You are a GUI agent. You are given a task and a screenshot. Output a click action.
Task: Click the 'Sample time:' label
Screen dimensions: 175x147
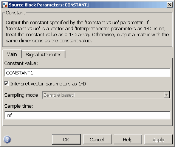pyautogui.click(x=19, y=106)
